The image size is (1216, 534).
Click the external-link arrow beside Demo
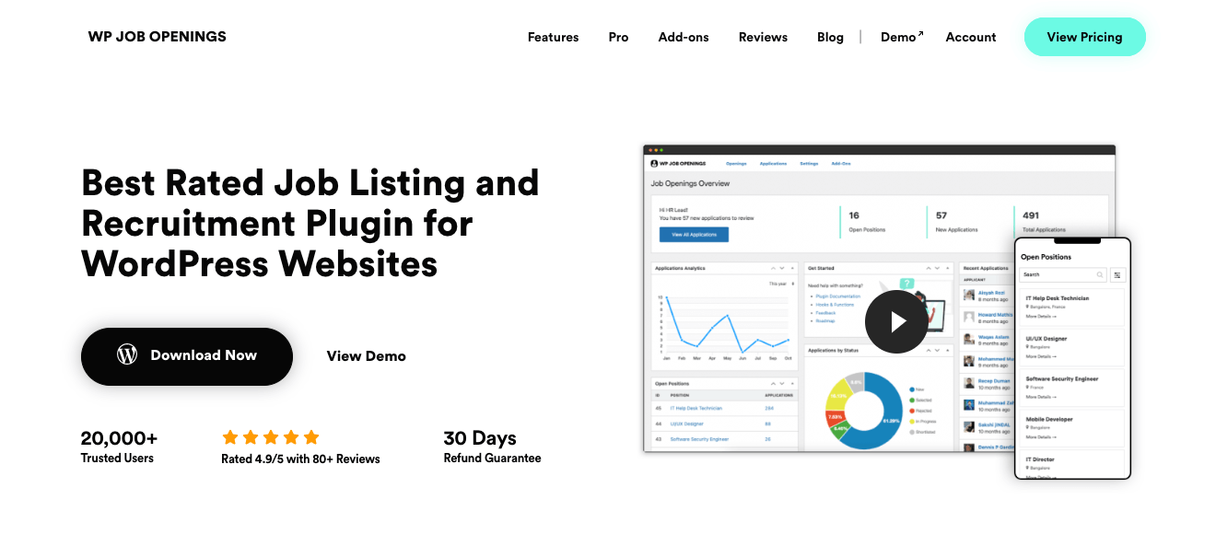point(920,33)
